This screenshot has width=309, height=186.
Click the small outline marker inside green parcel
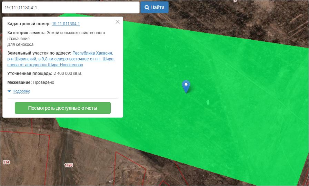pyautogui.click(x=208, y=102)
